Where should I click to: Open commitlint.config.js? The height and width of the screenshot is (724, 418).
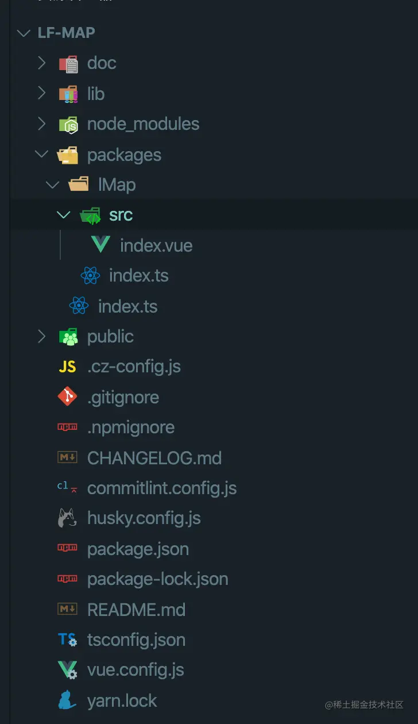click(x=161, y=487)
